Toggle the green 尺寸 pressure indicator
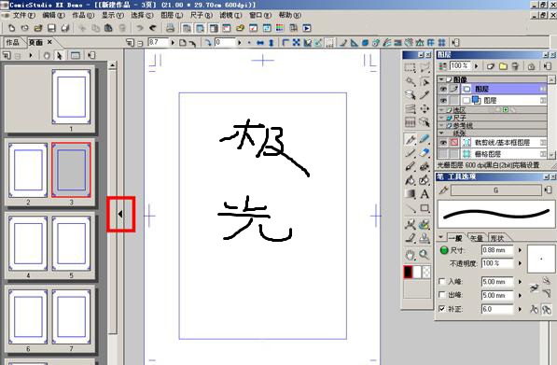 pyautogui.click(x=444, y=250)
